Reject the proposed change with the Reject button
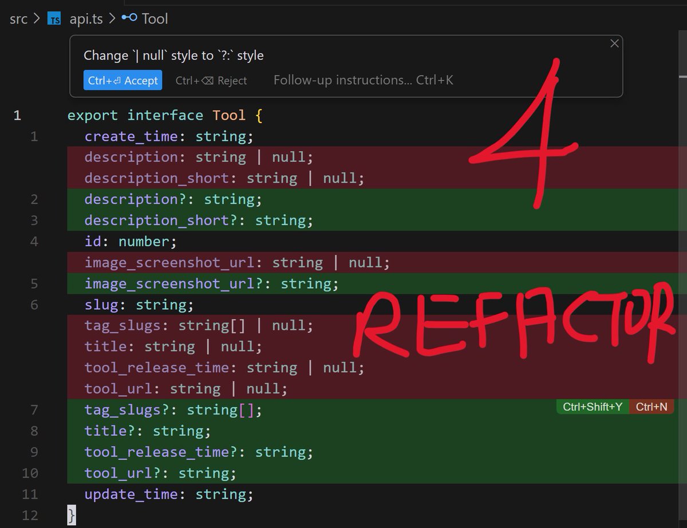Screen dimensions: 687x528 [x=211, y=81]
